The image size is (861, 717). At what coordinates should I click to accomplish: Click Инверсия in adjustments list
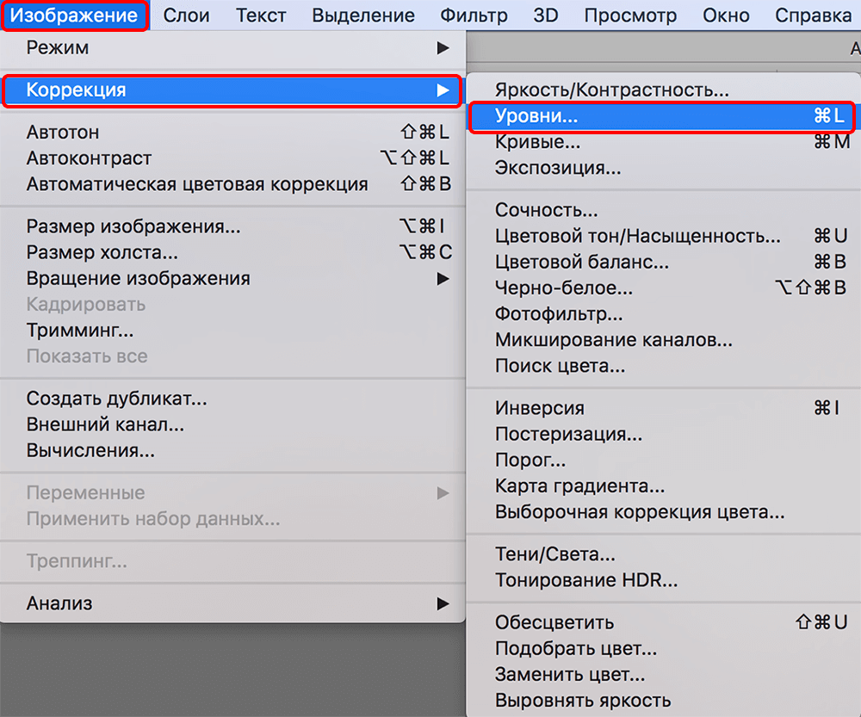pyautogui.click(x=539, y=408)
